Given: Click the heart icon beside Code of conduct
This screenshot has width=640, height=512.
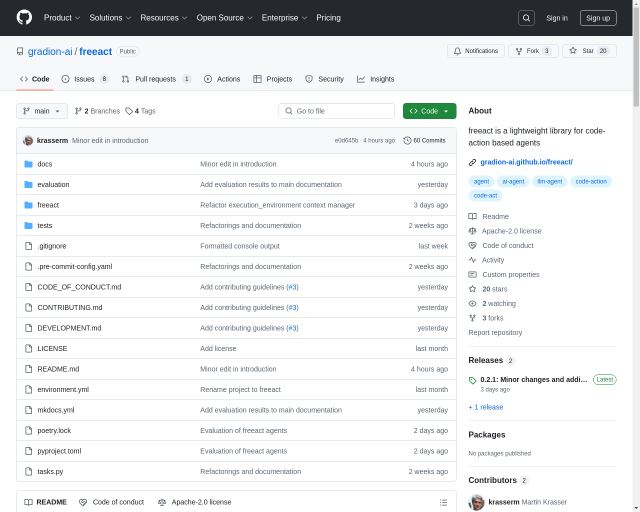Looking at the screenshot, I should (x=472, y=245).
